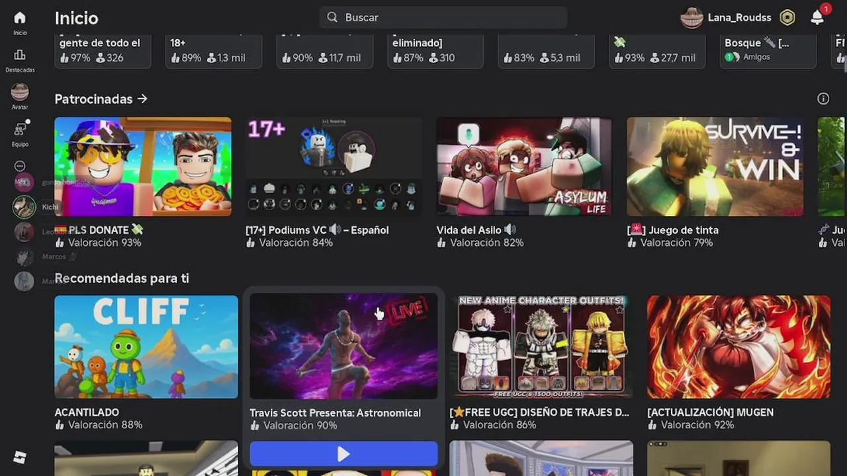Open Podiums VC Español 17+ thumbnail
The height and width of the screenshot is (476, 847).
point(334,167)
